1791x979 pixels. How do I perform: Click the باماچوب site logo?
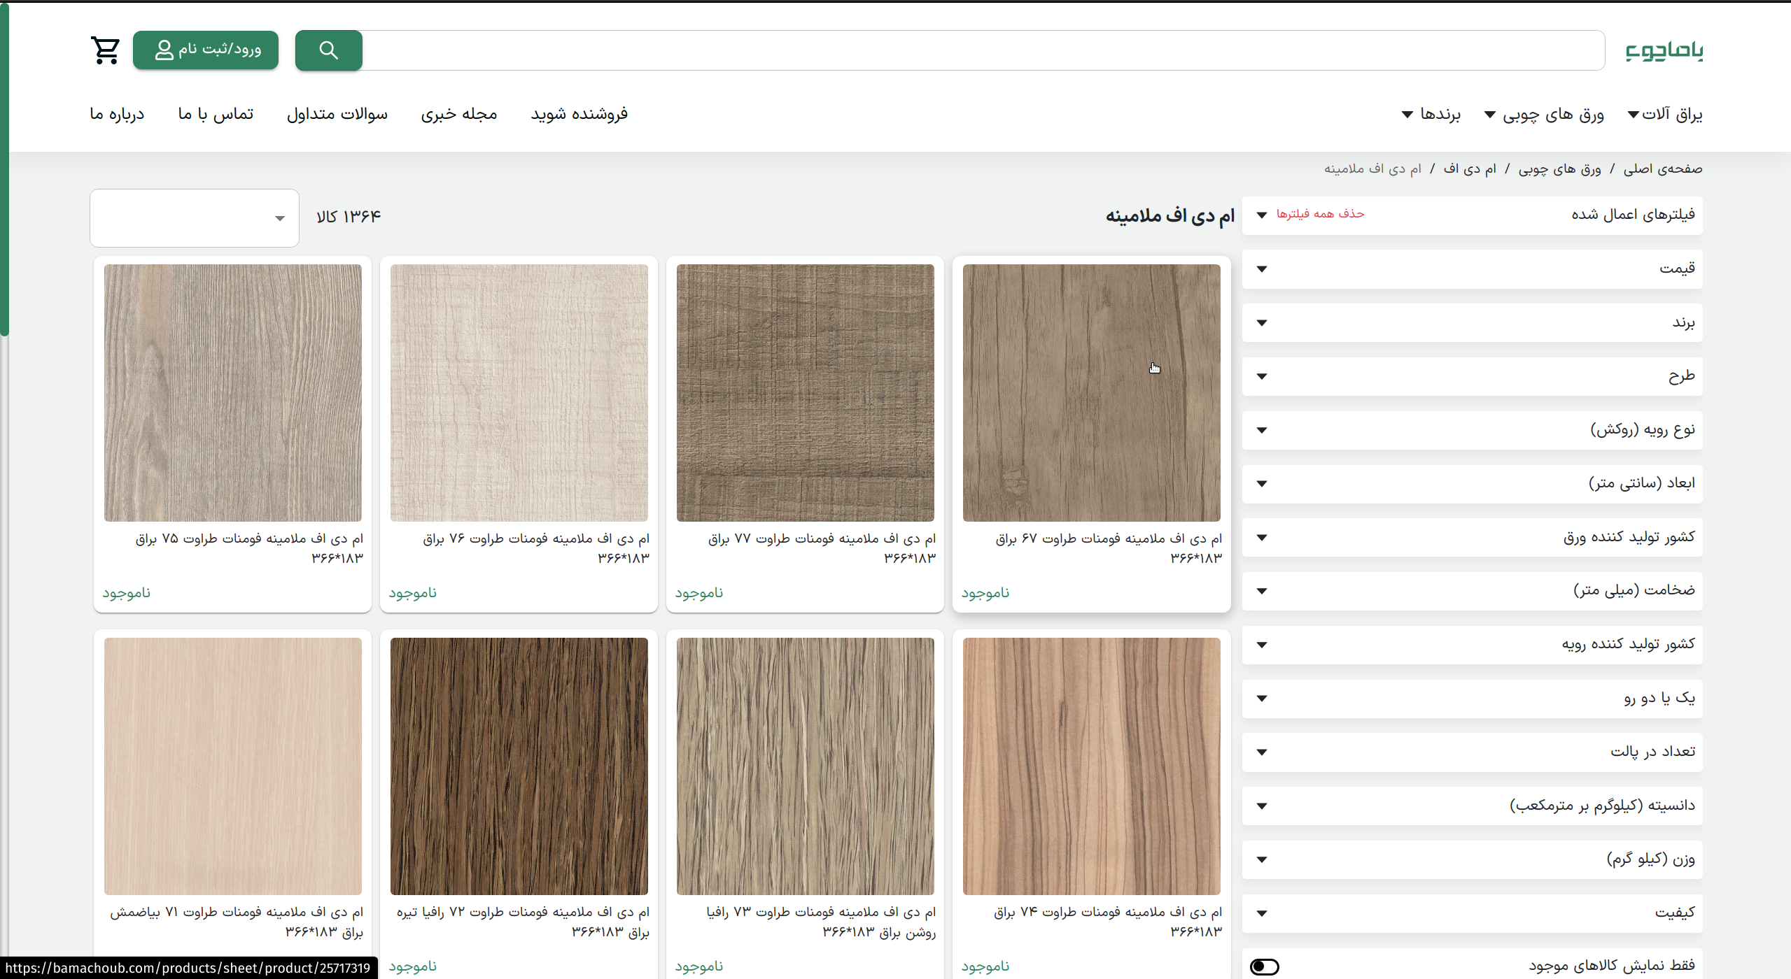[1664, 50]
